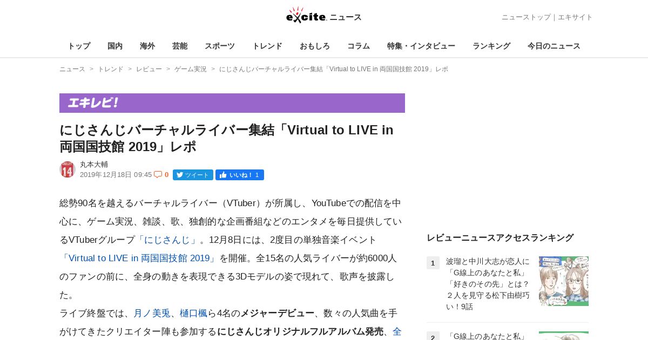Click the date 2019年12月18日 09:45

[x=116, y=175]
